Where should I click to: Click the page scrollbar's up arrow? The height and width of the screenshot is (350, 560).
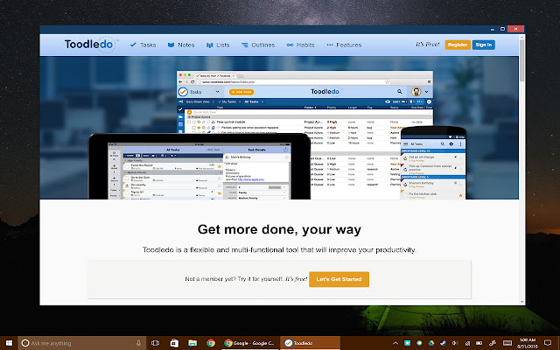coord(522,37)
